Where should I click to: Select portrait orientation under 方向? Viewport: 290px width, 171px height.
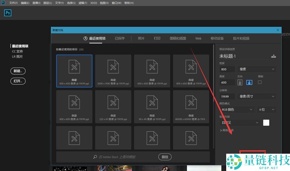coord(240,82)
